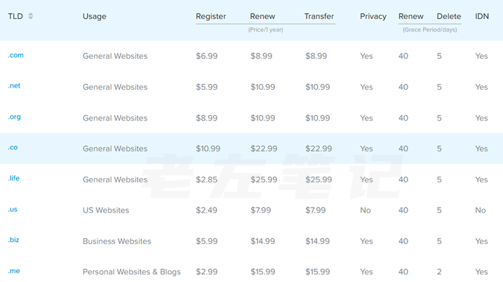Click the .org TLD link
This screenshot has height=282, width=503.
tap(14, 117)
